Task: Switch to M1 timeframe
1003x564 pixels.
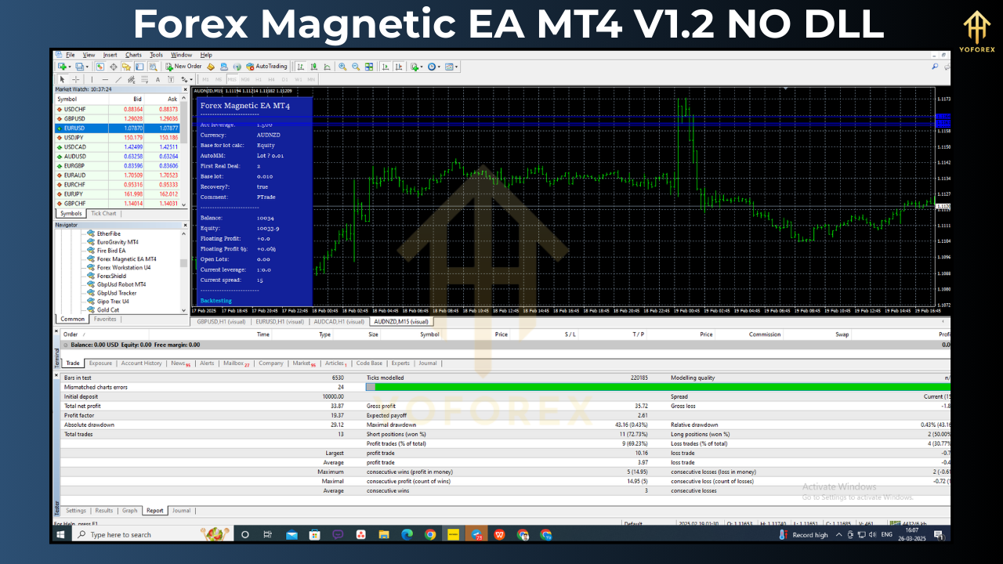Action: click(205, 79)
